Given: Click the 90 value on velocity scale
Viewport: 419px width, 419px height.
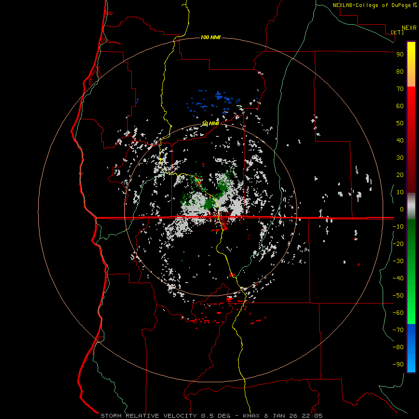Looking at the screenshot, I should coord(400,54).
